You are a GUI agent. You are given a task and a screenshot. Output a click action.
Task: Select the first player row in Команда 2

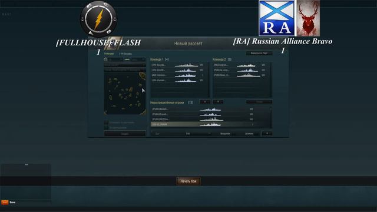241,65
